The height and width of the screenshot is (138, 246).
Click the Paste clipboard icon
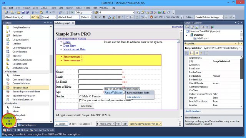click(x=41, y=12)
